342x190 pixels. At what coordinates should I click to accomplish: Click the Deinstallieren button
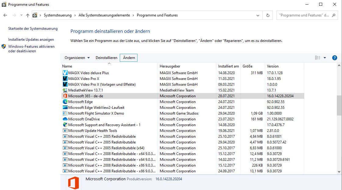(106, 58)
